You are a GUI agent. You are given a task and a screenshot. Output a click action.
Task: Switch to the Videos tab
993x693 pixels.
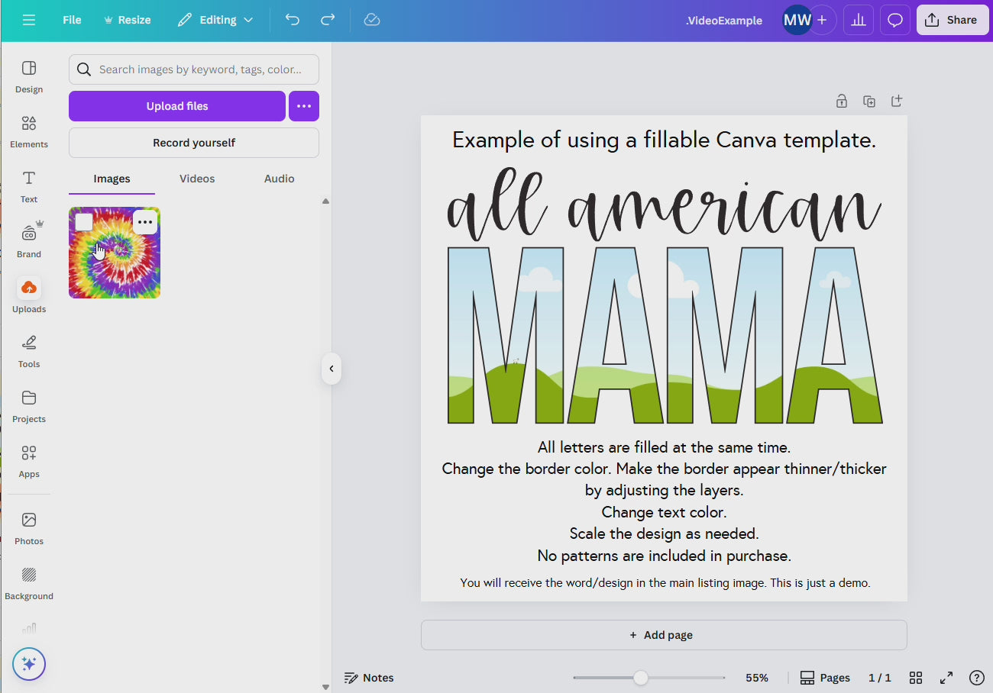[x=197, y=179]
